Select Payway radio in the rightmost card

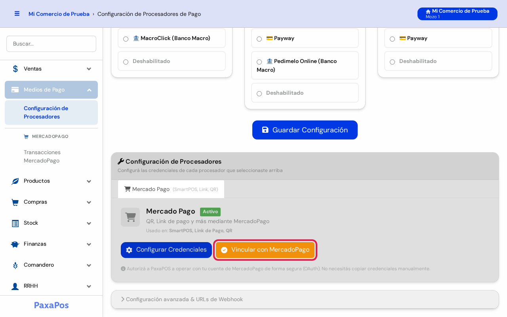coord(392,39)
